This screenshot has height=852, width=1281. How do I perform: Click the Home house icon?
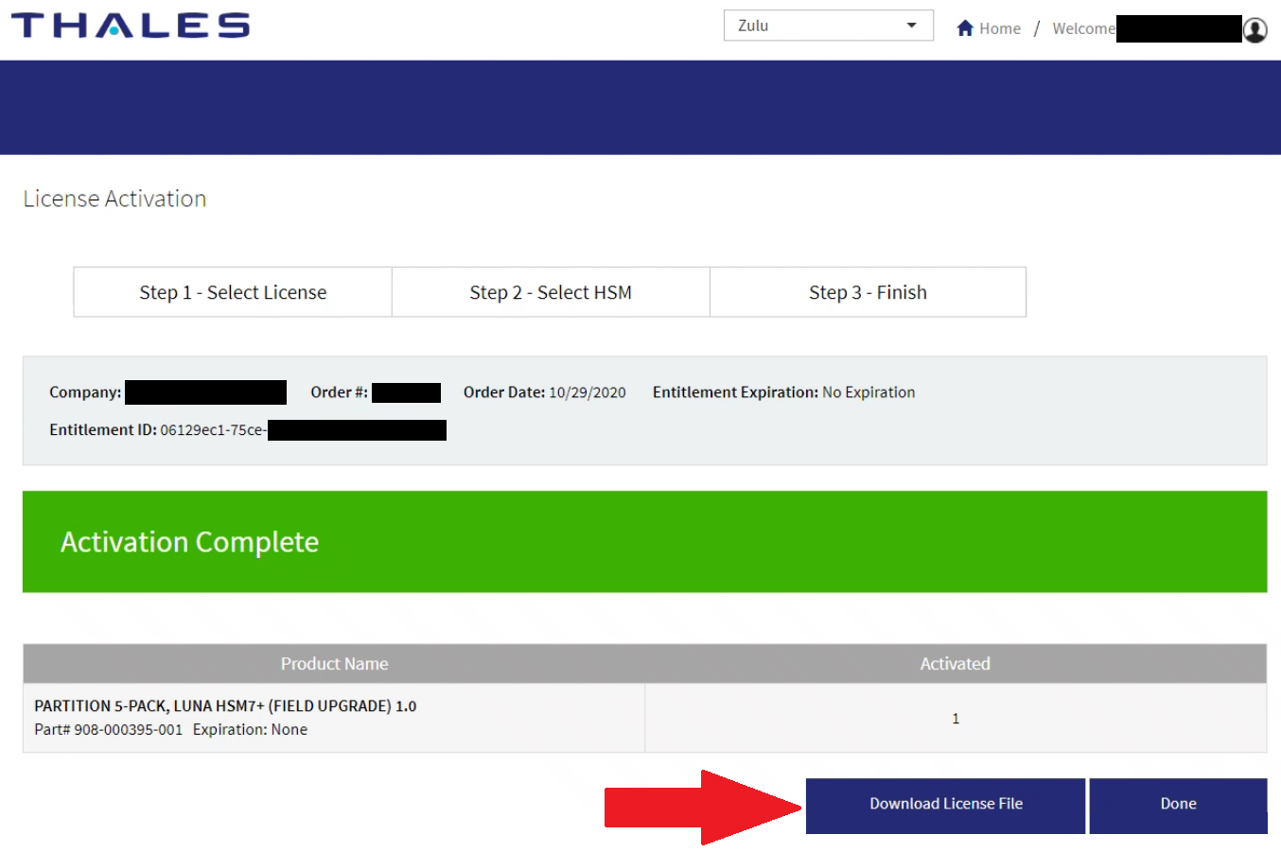pos(965,28)
